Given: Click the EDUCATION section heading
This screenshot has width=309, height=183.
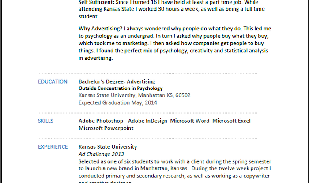Looking at the screenshot, I should pyautogui.click(x=53, y=81).
